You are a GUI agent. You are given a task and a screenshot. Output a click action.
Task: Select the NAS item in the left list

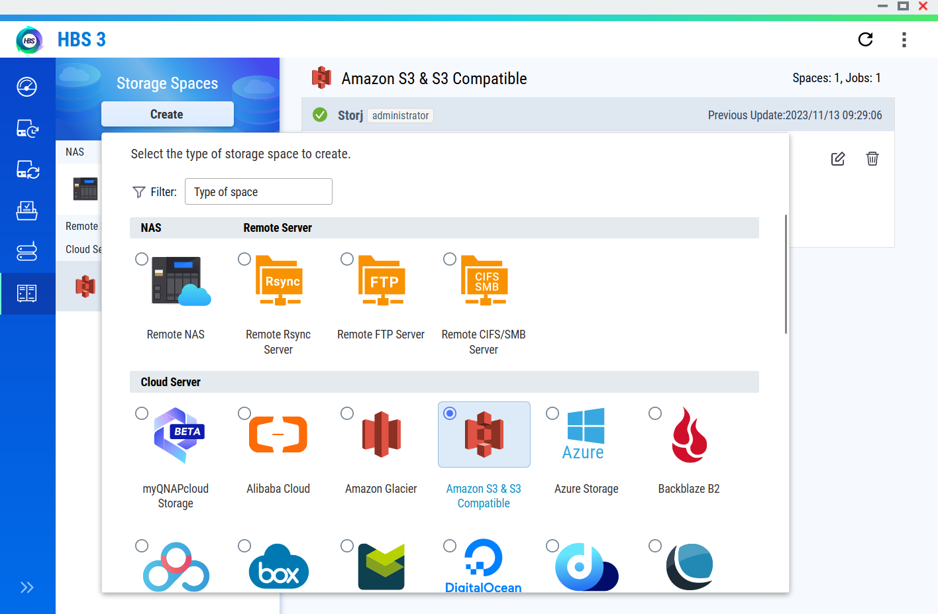[75, 152]
